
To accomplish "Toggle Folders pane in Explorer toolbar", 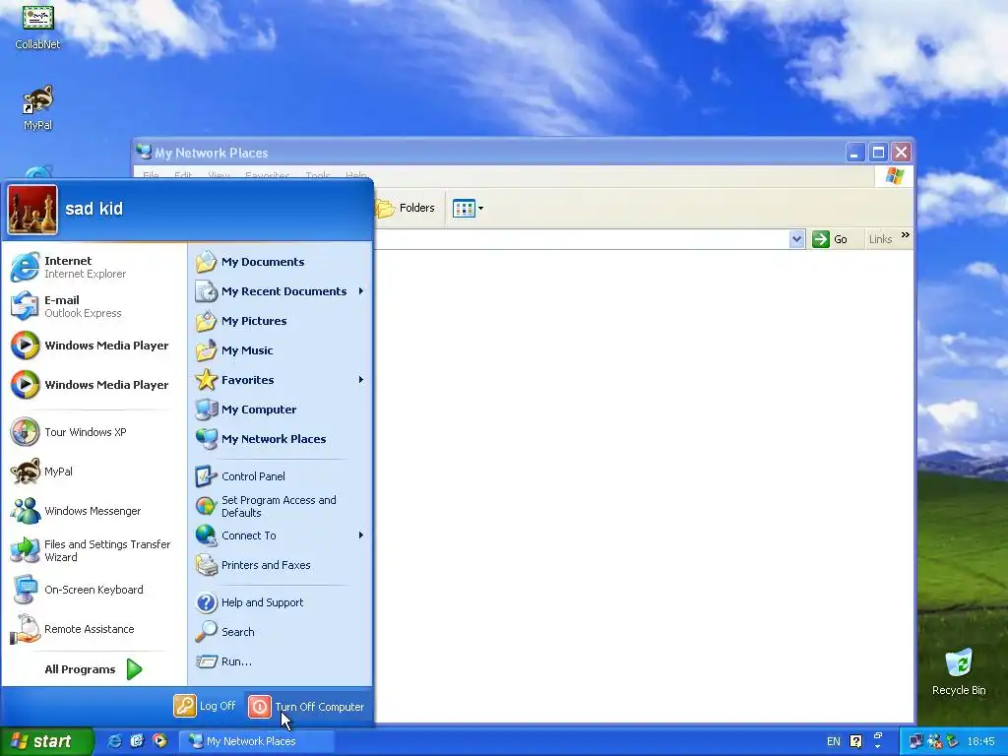I will (x=405, y=209).
